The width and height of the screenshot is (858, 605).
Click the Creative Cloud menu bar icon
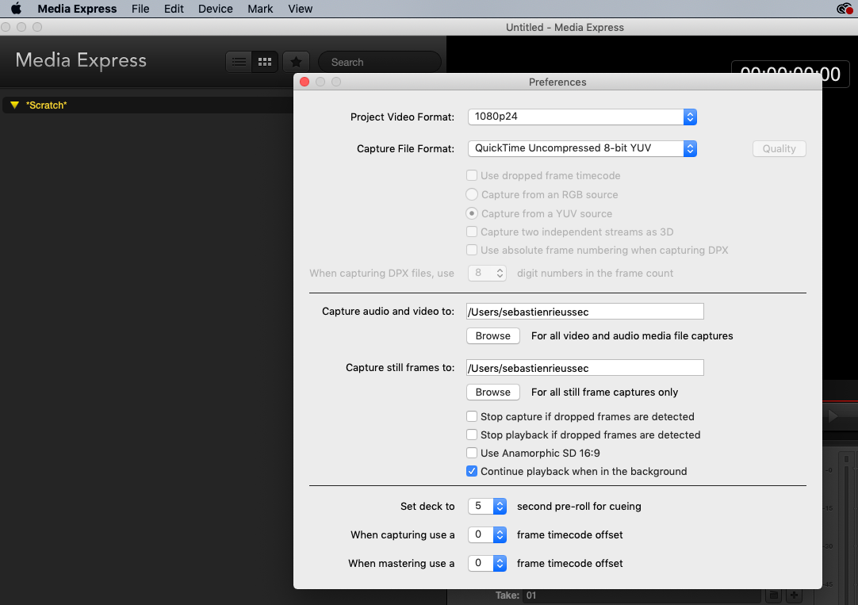point(845,9)
